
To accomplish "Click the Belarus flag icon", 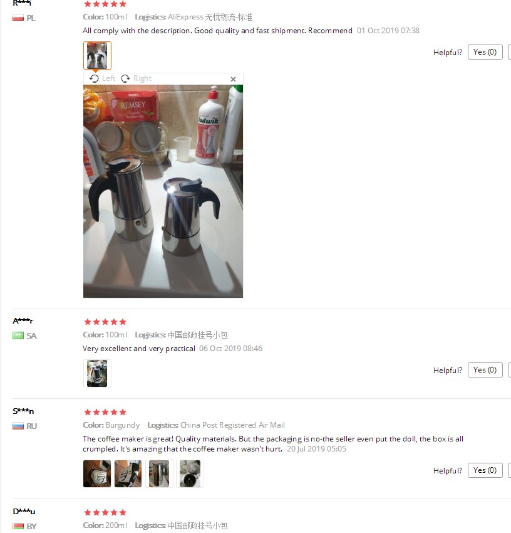I will 18,526.
